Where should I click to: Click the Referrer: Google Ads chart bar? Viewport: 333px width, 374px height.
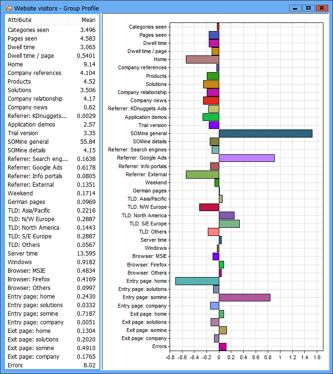click(x=247, y=158)
